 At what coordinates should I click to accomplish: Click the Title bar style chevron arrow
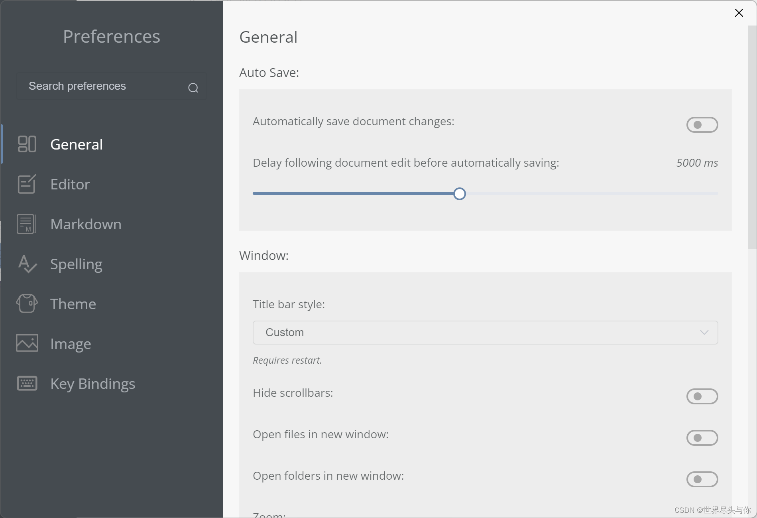click(704, 333)
